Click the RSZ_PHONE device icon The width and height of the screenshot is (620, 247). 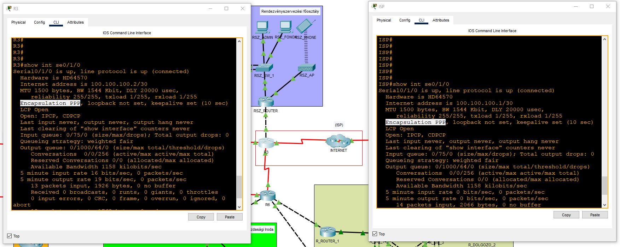click(x=305, y=26)
